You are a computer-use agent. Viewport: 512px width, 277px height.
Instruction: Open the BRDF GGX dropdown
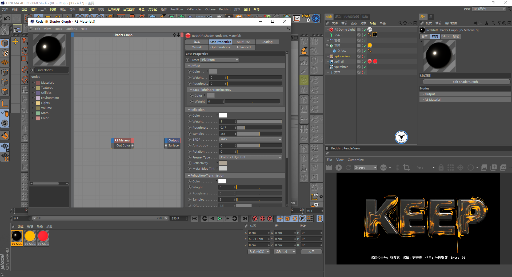pos(251,140)
